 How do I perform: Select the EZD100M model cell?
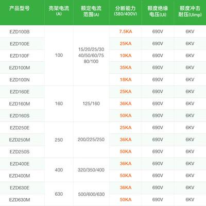(x=20, y=68)
